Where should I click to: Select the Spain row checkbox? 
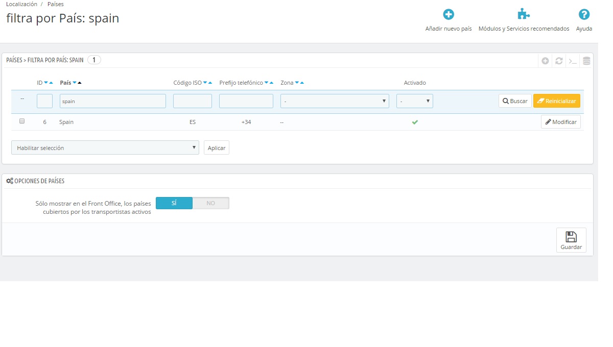pyautogui.click(x=22, y=121)
